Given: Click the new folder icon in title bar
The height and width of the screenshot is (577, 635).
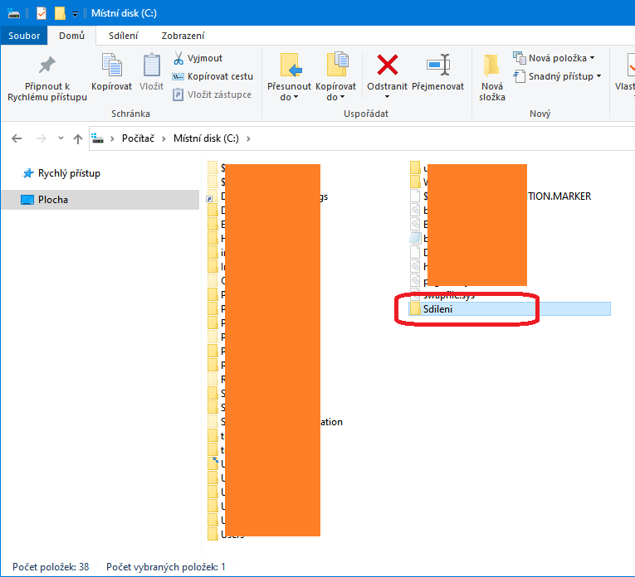Looking at the screenshot, I should (x=60, y=13).
